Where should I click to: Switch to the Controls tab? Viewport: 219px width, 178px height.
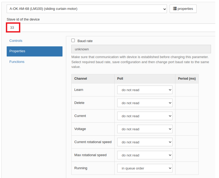16,41
